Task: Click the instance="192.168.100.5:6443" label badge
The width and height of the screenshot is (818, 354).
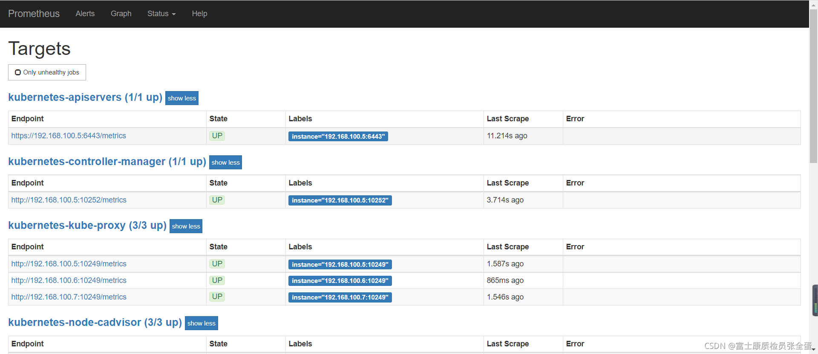Action: tap(338, 137)
